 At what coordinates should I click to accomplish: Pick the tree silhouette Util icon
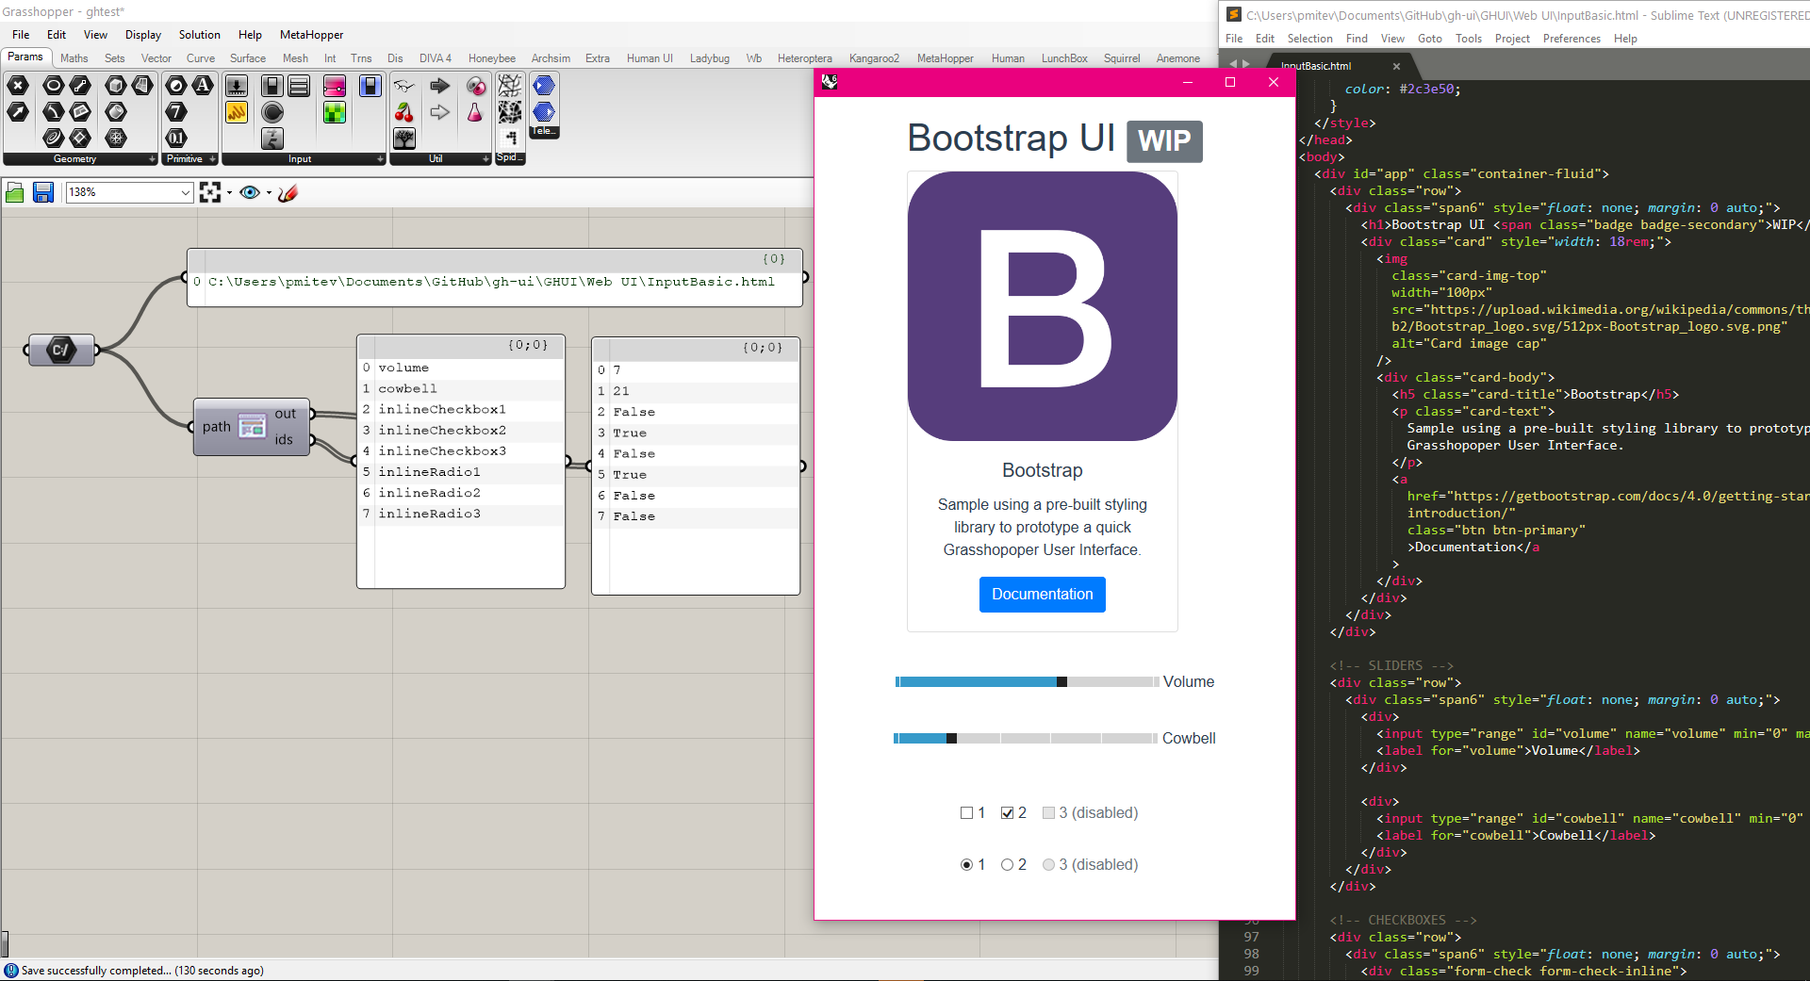(x=404, y=139)
